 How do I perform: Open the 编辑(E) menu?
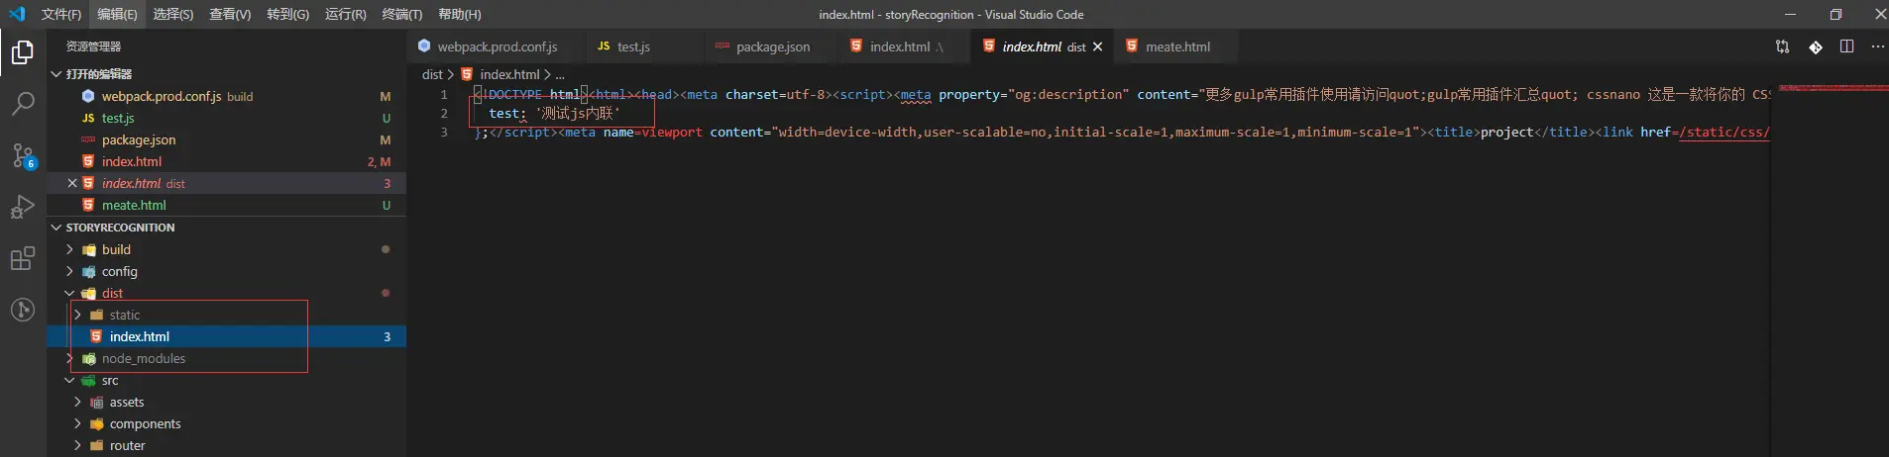click(x=117, y=14)
